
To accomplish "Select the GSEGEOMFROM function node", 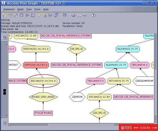I will click(x=143, y=81).
